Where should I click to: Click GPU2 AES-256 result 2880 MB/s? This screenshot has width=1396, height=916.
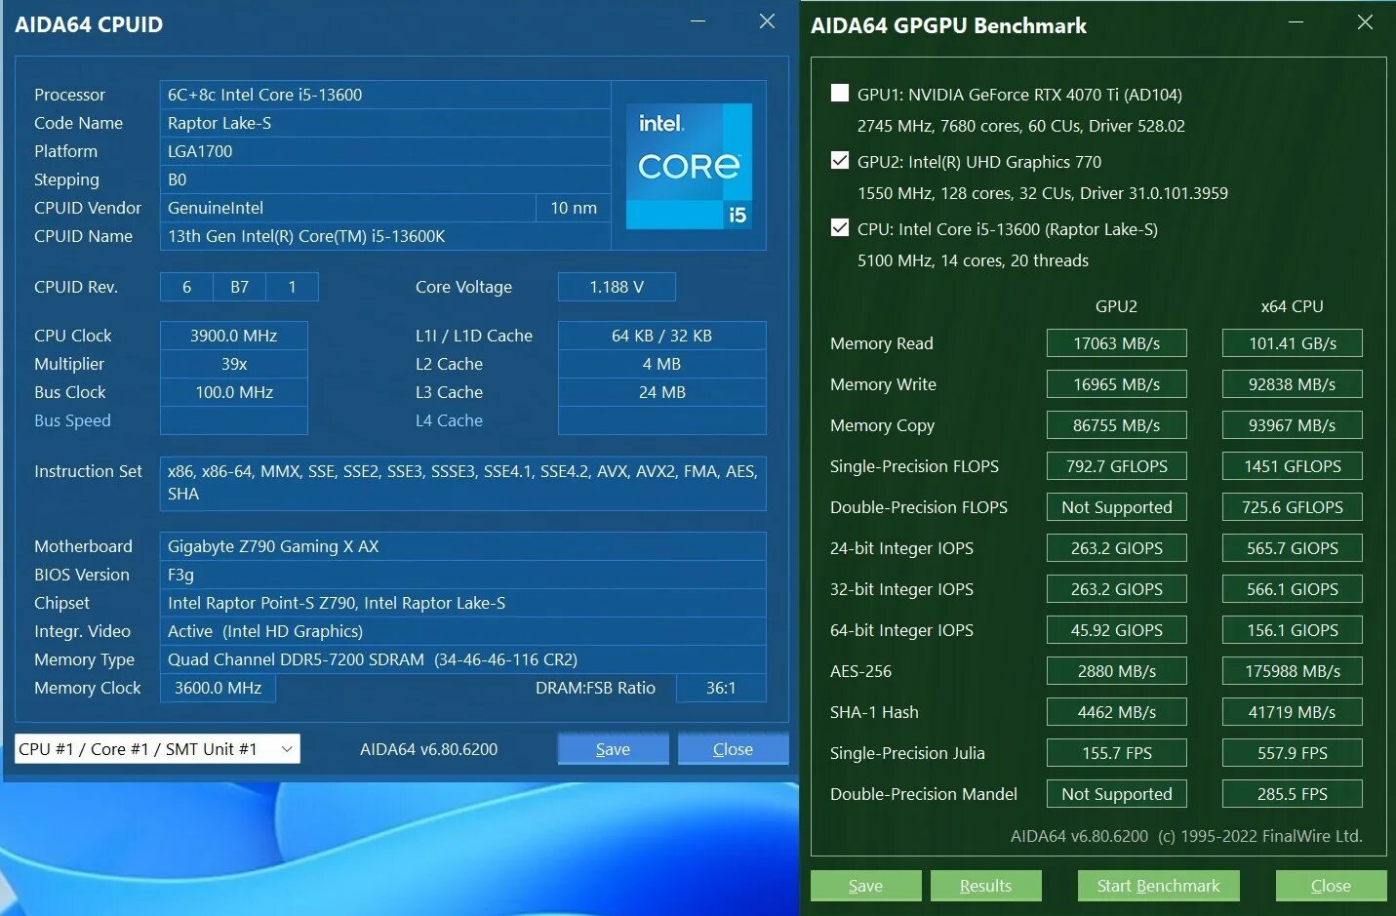(x=1116, y=671)
